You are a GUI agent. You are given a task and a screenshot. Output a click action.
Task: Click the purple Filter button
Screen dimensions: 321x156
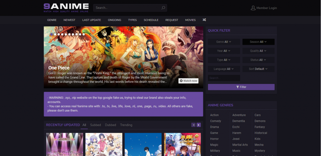point(241,87)
